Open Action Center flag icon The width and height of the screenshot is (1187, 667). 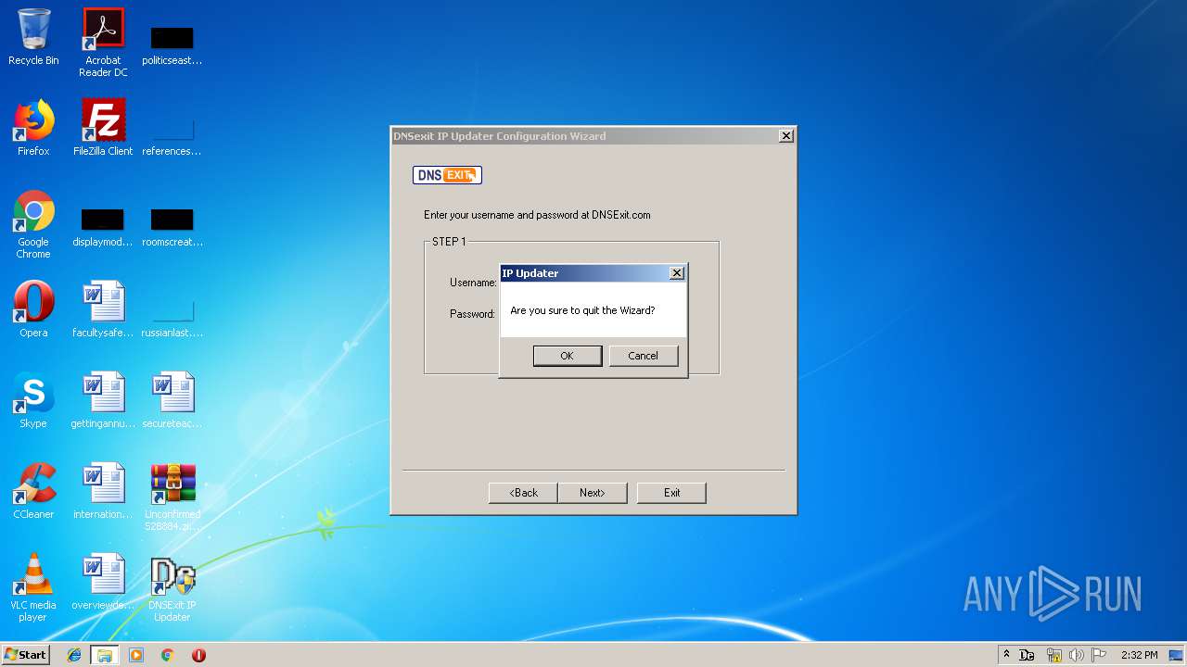point(1099,655)
